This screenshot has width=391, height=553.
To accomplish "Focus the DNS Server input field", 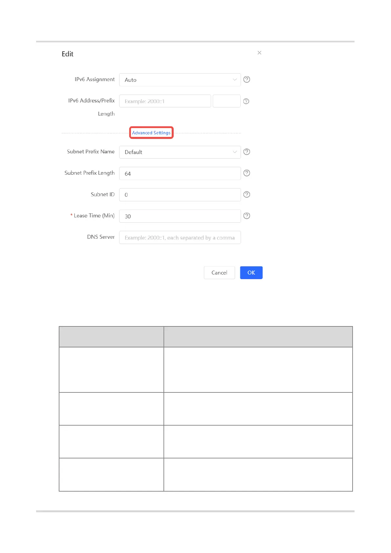I will [180, 237].
